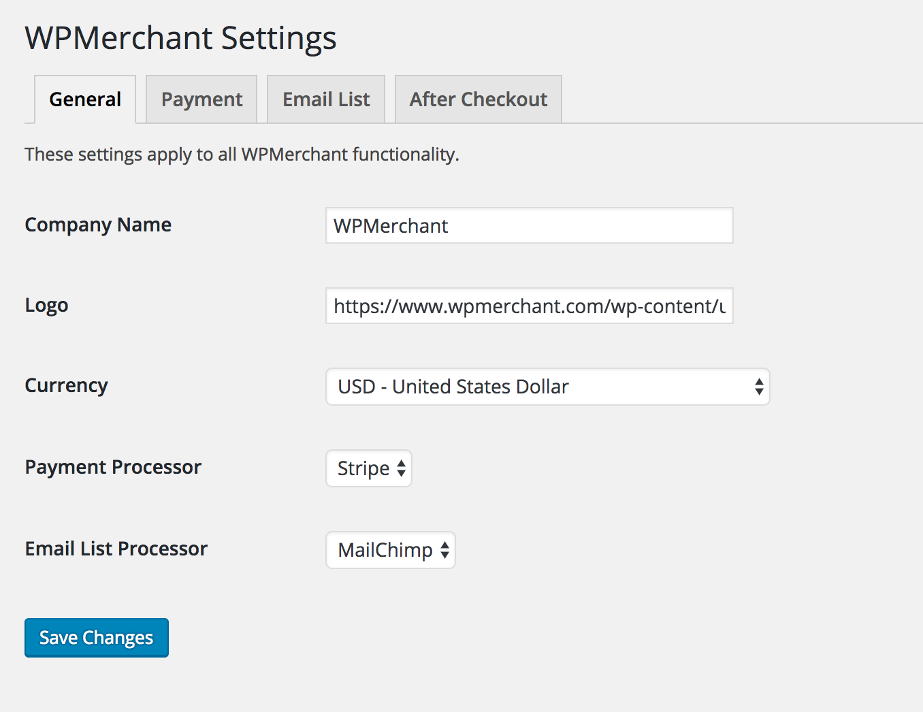Click the Company Name field label
The height and width of the screenshot is (712, 923).
pos(98,225)
